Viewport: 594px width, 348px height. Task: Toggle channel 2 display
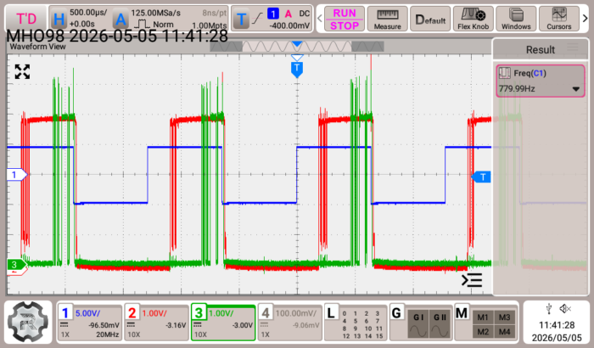[157, 323]
